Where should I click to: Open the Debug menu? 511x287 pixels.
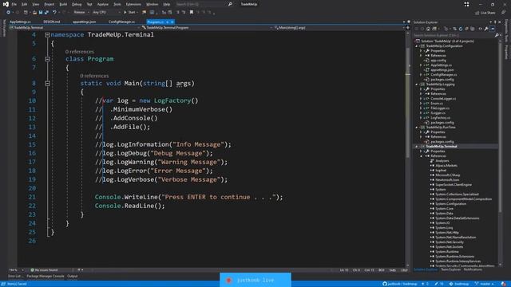77,4
